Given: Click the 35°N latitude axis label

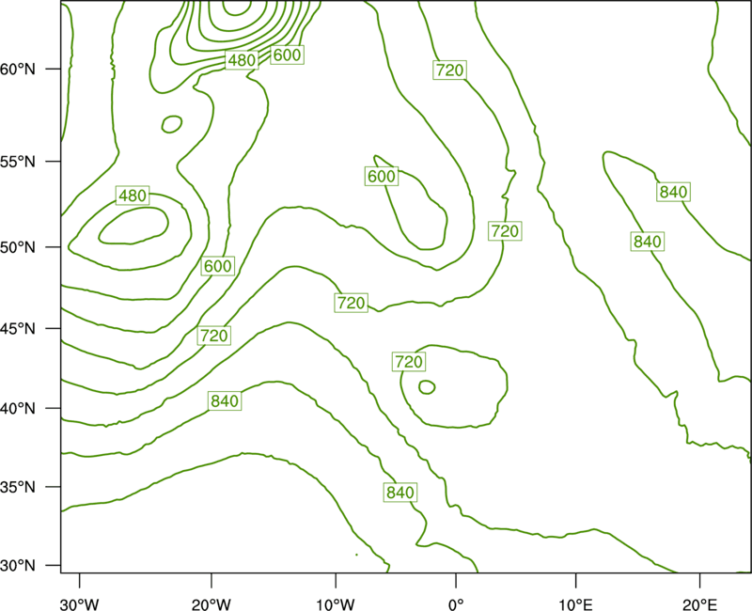Looking at the screenshot, I should pos(18,487).
